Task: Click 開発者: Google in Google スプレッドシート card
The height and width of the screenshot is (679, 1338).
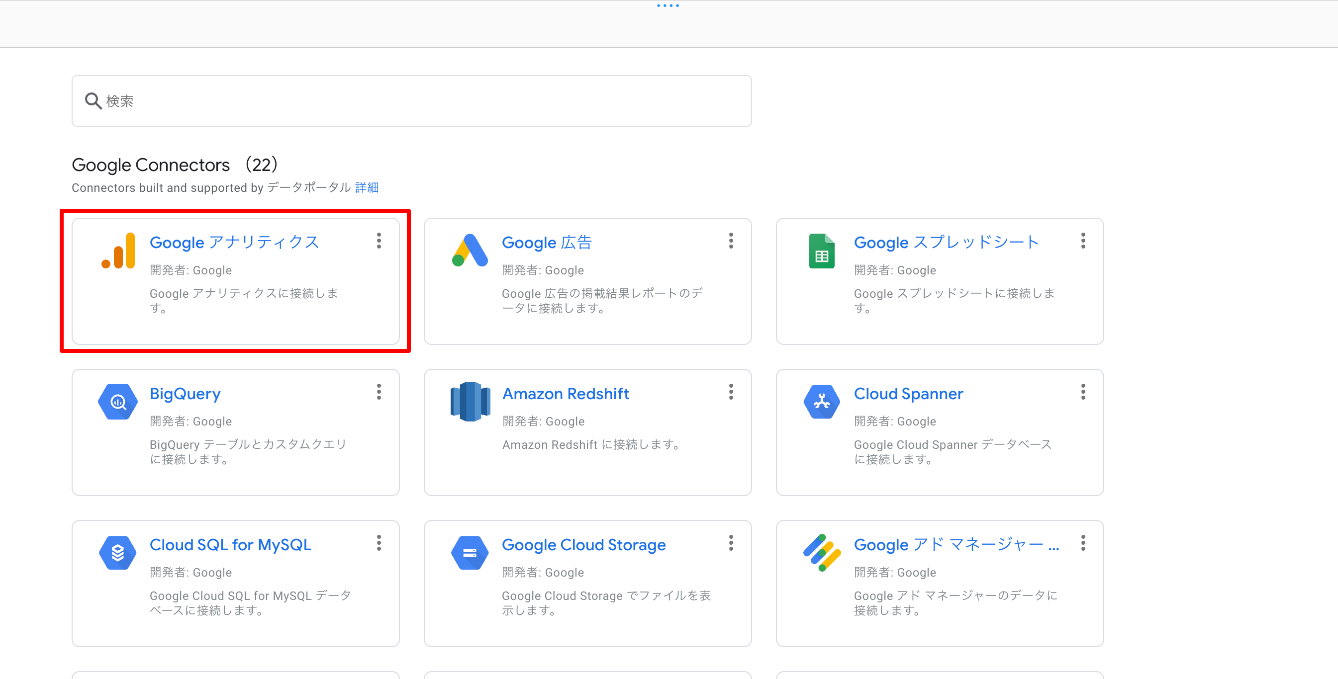Action: coord(895,270)
